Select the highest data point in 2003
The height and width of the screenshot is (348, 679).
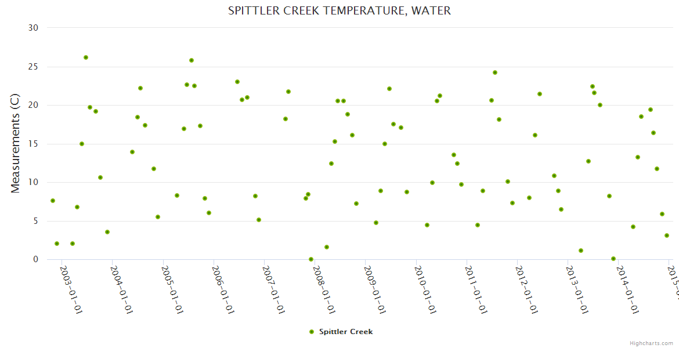tap(86, 57)
